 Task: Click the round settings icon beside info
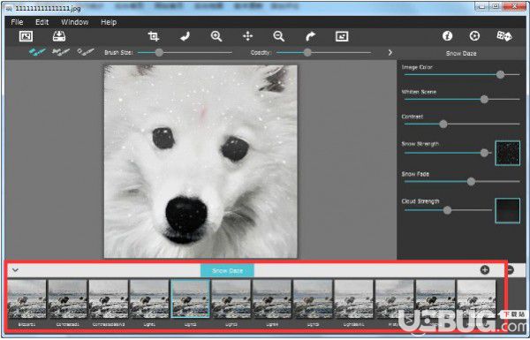[x=474, y=36]
